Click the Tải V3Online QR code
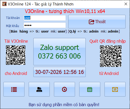 (x=16, y=55)
